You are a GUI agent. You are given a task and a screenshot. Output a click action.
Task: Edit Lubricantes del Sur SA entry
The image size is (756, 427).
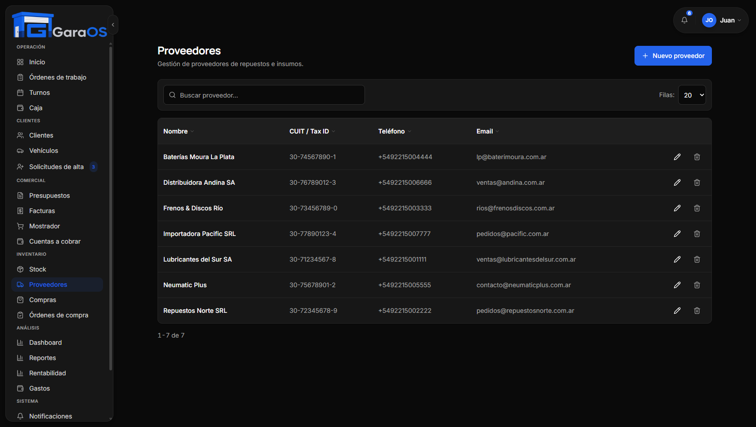point(677,259)
